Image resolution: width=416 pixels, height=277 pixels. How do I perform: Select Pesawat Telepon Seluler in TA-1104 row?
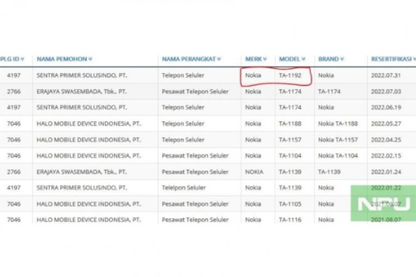(195, 156)
